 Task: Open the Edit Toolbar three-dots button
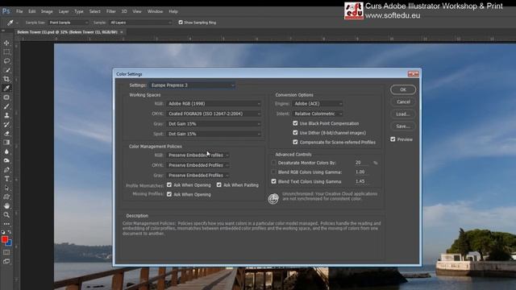click(6, 224)
